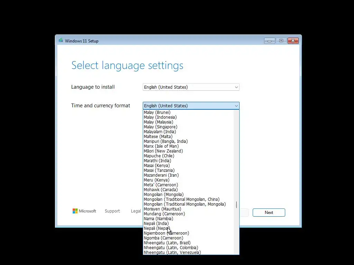Pick Malayalam (India) format
354x265 pixels.
(188, 132)
